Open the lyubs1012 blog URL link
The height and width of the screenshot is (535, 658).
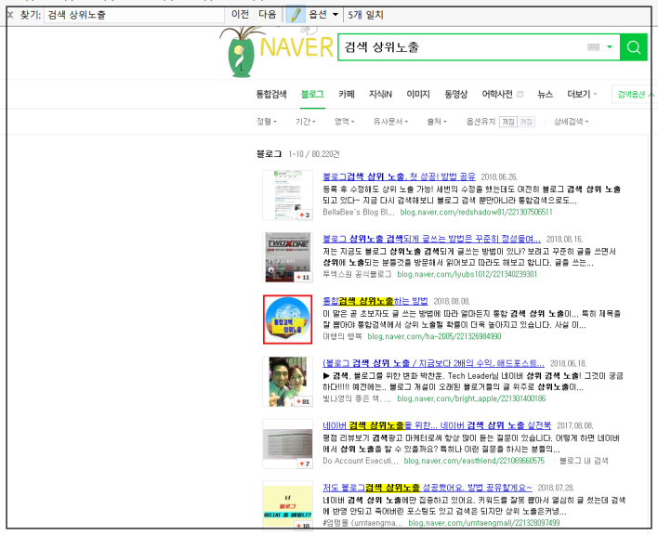[x=467, y=274]
